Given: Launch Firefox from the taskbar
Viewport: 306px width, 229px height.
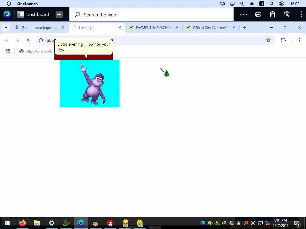Looking at the screenshot, I should pyautogui.click(x=22, y=223).
